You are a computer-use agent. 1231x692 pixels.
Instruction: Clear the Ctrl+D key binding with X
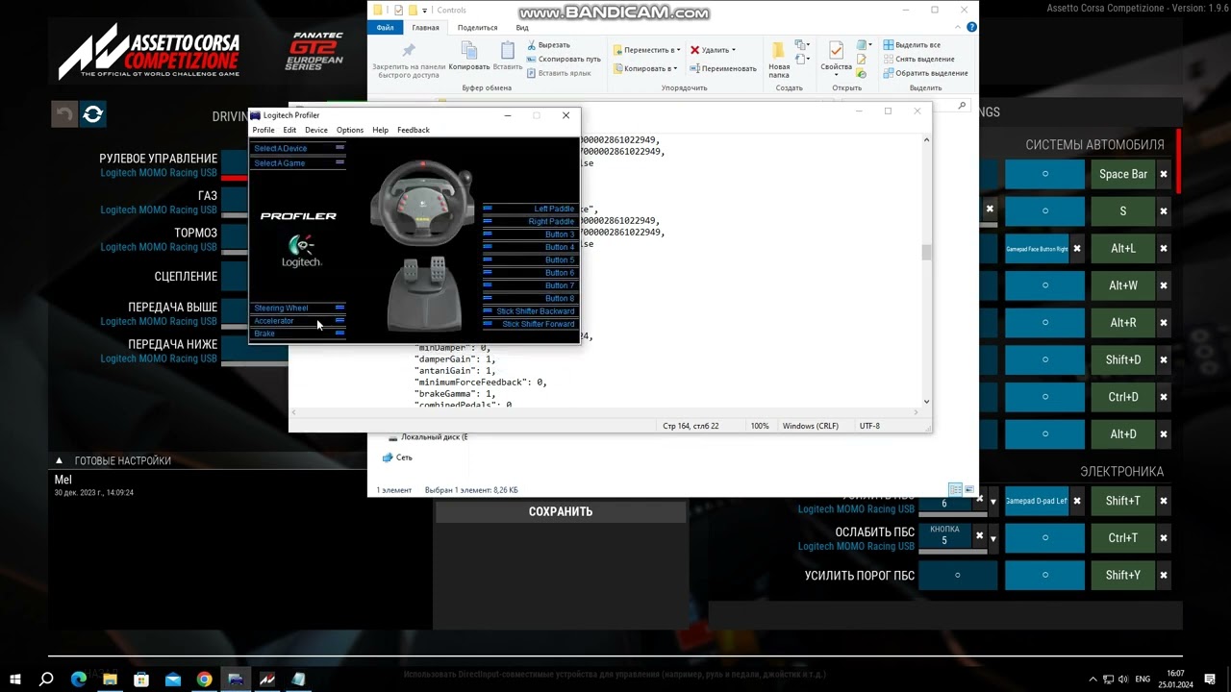click(x=1164, y=397)
